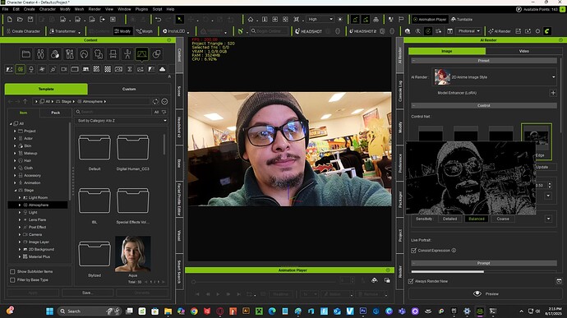Open Chrome from the Windows taskbar
The width and height of the screenshot is (567, 318).
pyautogui.click(x=194, y=311)
